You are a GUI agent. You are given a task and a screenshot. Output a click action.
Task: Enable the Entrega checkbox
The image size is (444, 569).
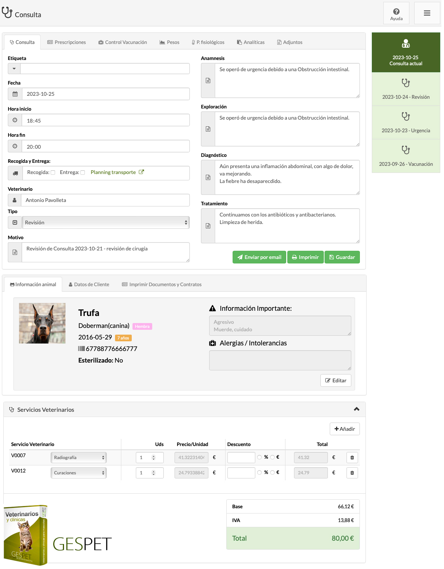pyautogui.click(x=83, y=173)
